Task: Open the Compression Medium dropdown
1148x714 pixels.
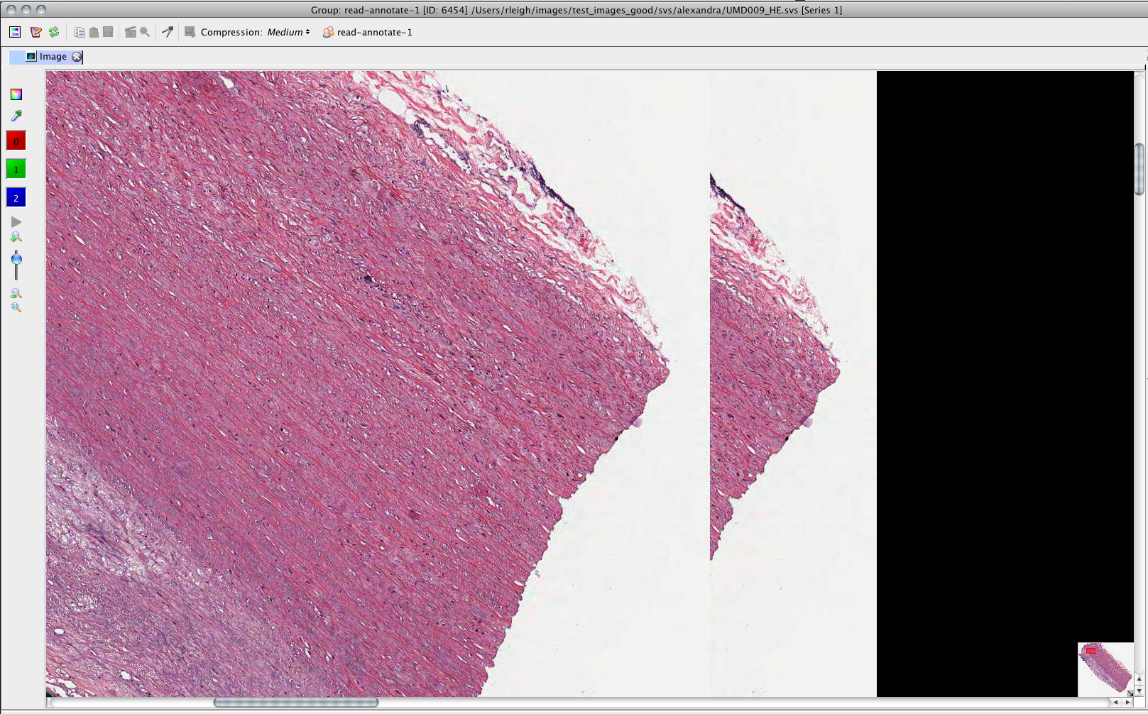Action: click(289, 32)
